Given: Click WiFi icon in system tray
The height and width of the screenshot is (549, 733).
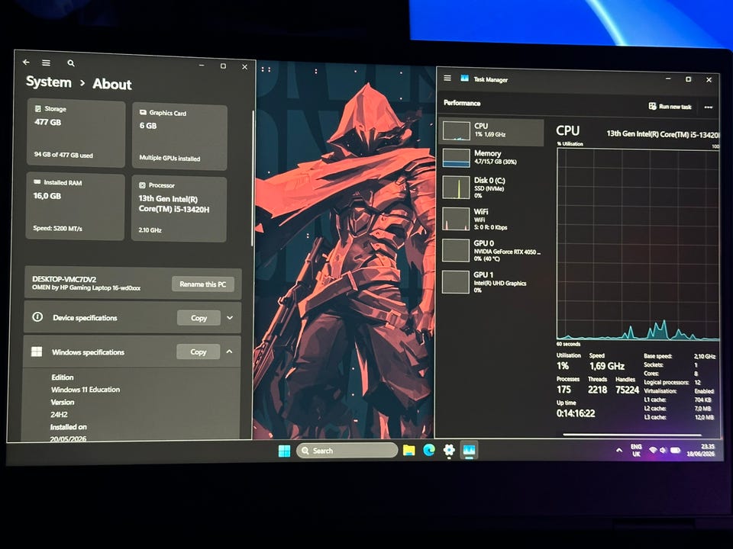Looking at the screenshot, I should tap(653, 450).
